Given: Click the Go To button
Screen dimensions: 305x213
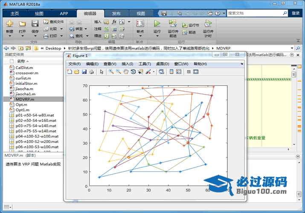Looking at the screenshot, I should (x=76, y=29).
